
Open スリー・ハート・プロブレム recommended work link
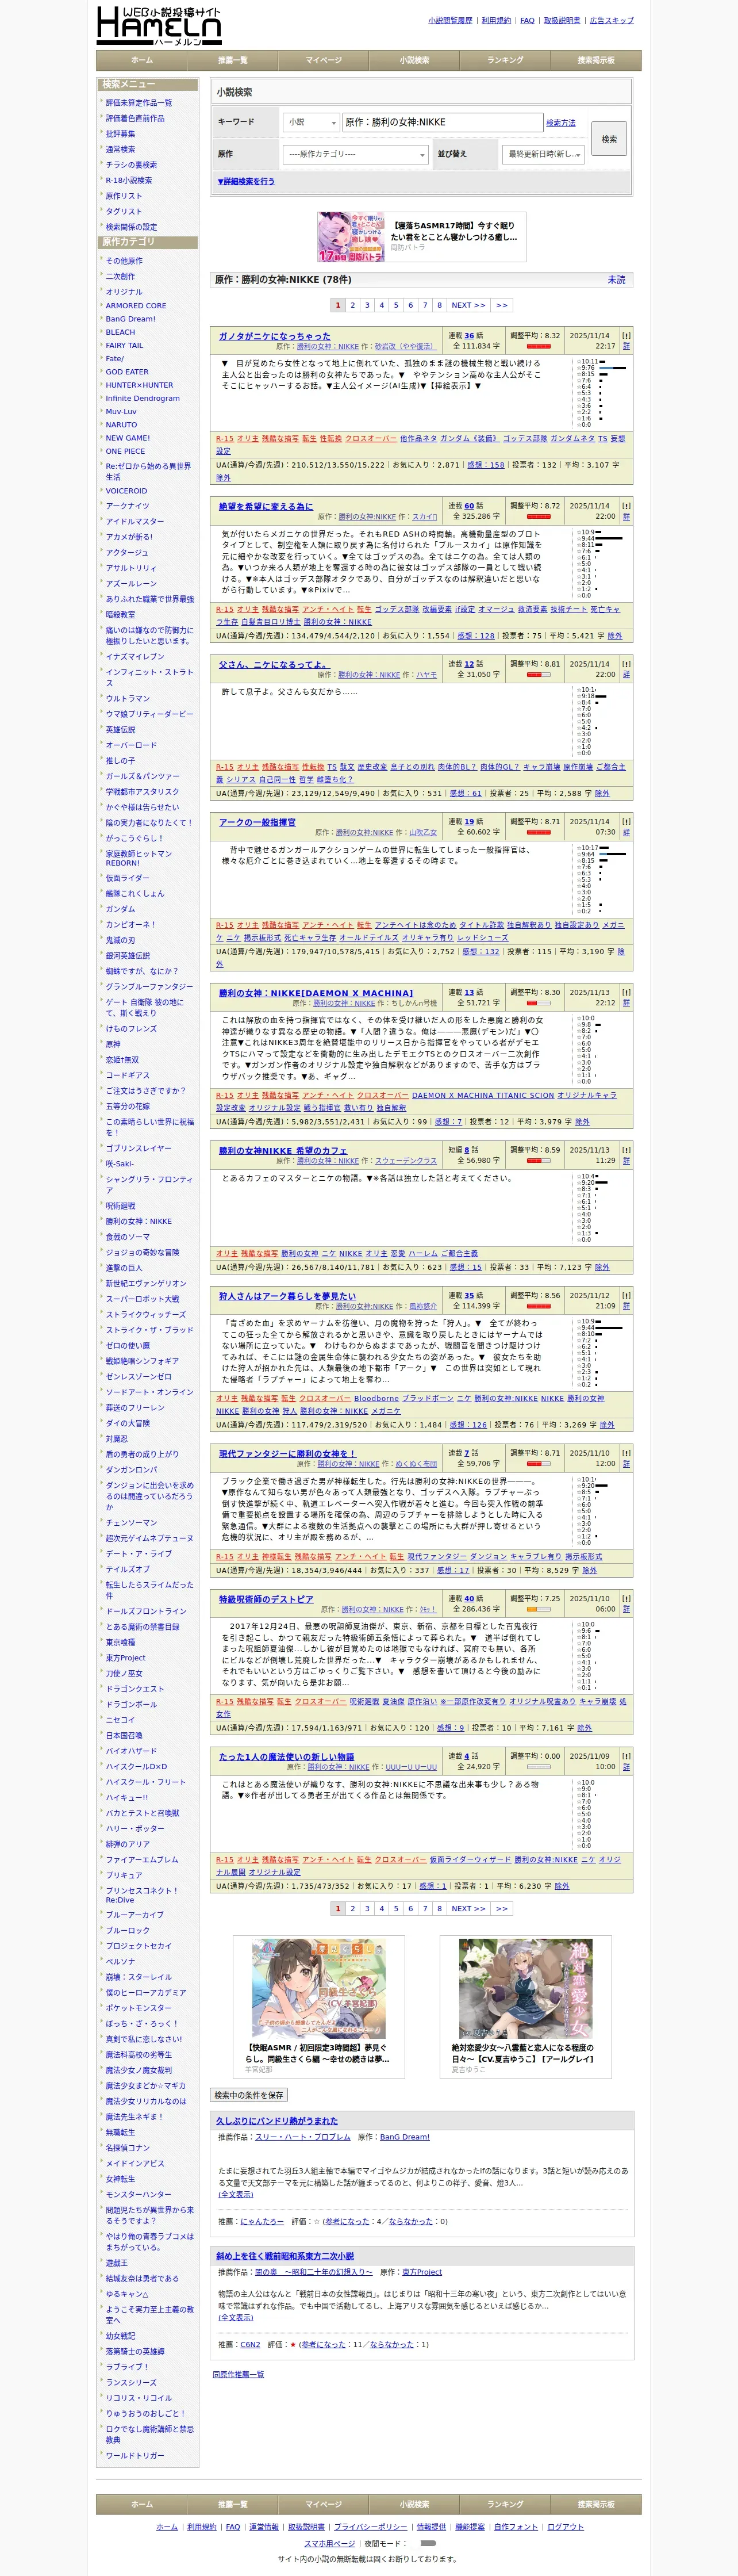click(x=303, y=2137)
